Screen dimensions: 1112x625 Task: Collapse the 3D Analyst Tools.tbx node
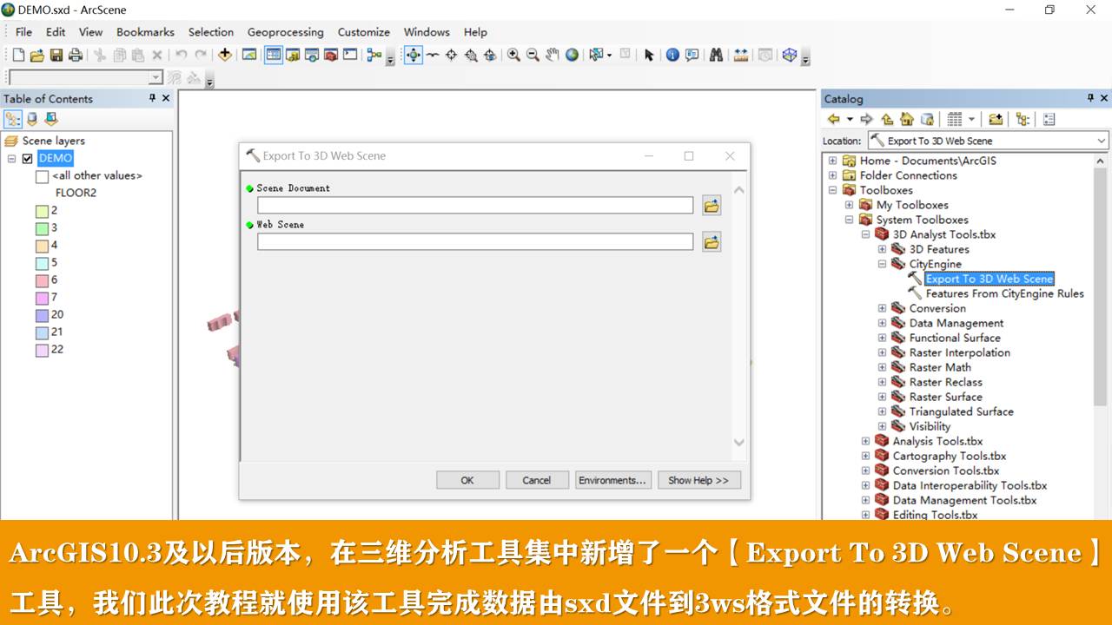click(x=865, y=234)
